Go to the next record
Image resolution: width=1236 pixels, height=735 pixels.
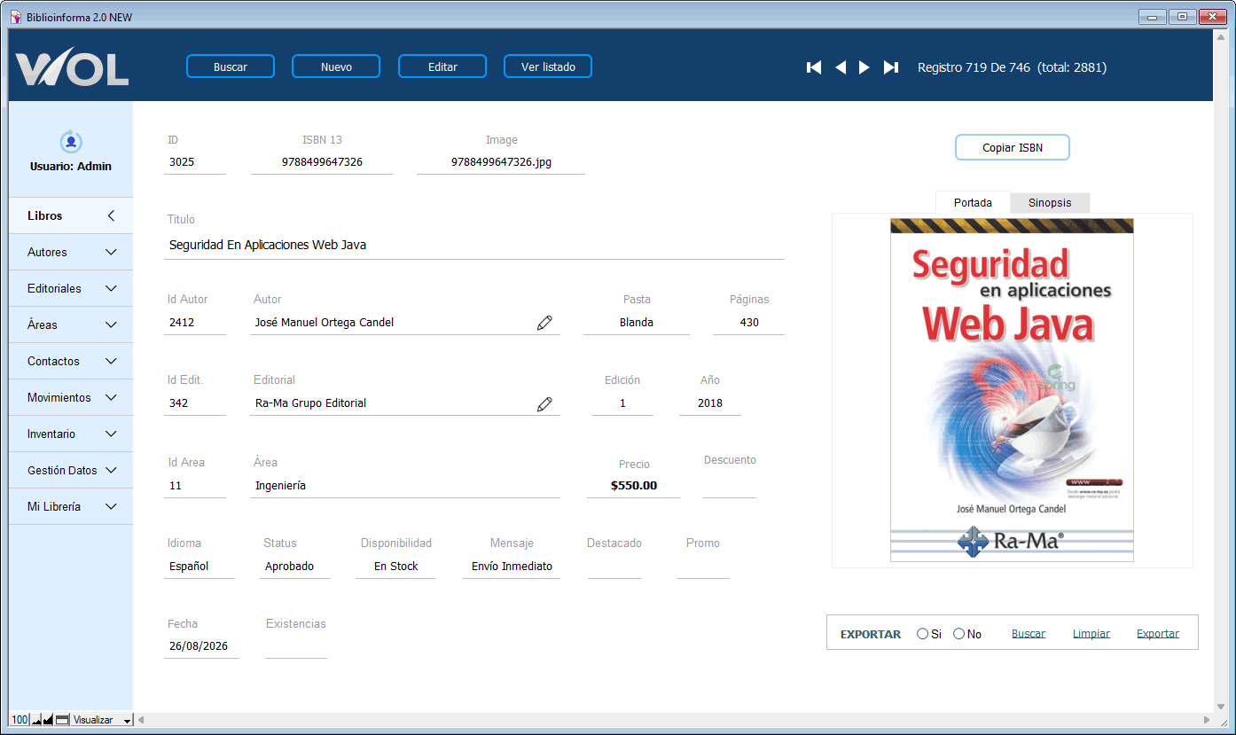pos(864,67)
